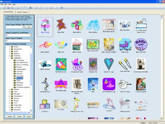Click the magnifying glass toolbar icon

(x=41, y=8)
